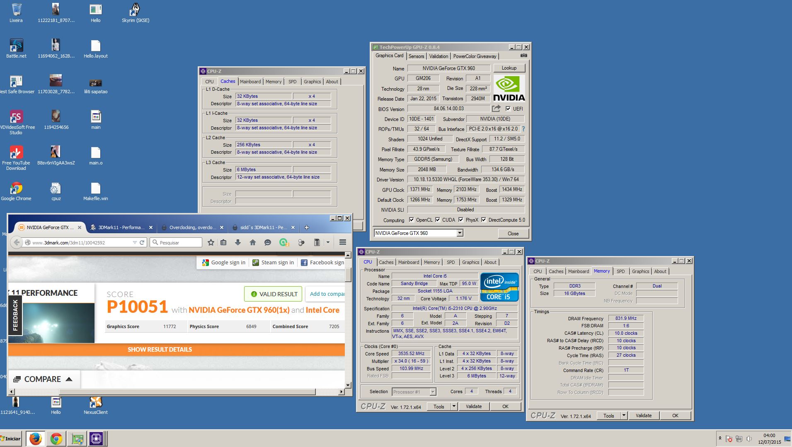The image size is (792, 447).
Task: Open the Firefox bookmarks list icon
Action: 223,242
